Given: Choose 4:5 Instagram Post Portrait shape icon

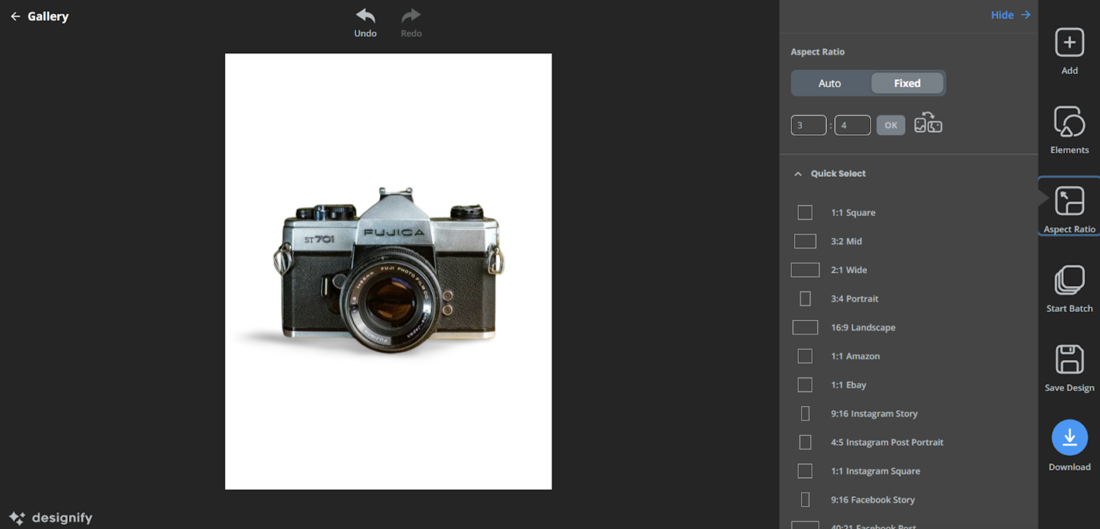Looking at the screenshot, I should coord(805,443).
